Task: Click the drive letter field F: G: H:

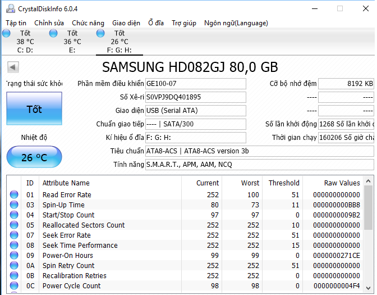Action: tap(195, 138)
